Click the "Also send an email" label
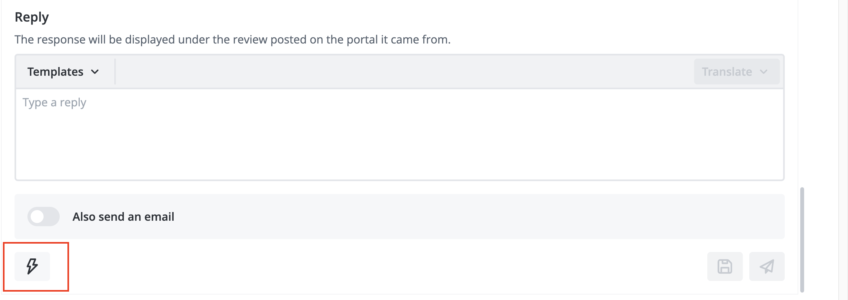The width and height of the screenshot is (848, 300). [123, 217]
